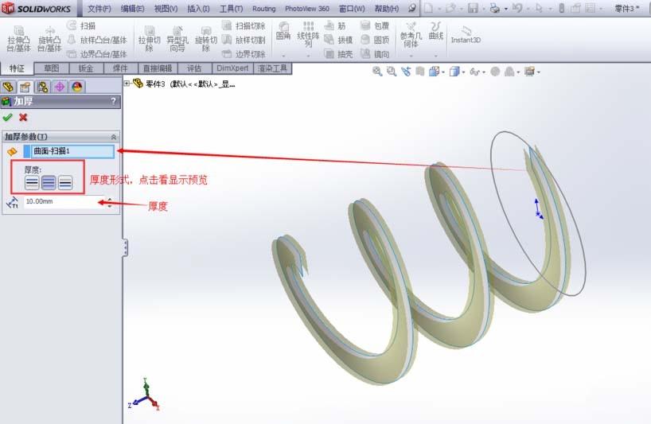Open the FeatureManager design tree tab
Viewport: 651px width, 424px height.
click(8, 87)
